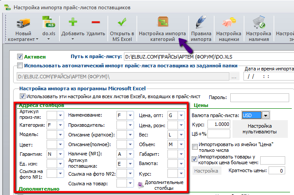Open the Валюта column dropdown
This screenshot has width=294, height=195.
(x=181, y=164)
